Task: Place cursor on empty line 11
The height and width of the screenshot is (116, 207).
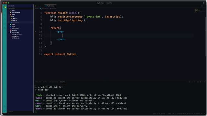Action: [119, 35]
